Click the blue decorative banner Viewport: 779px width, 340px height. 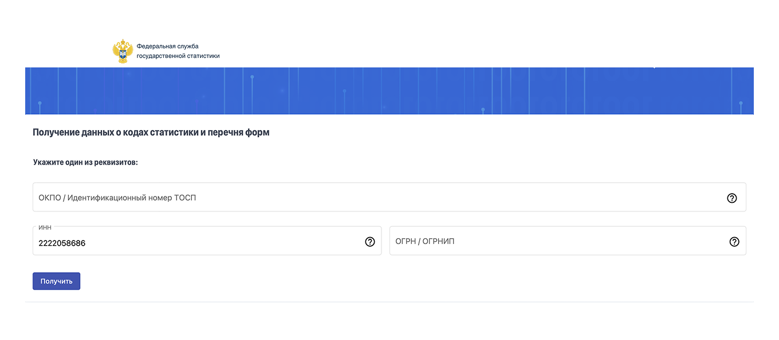point(389,91)
